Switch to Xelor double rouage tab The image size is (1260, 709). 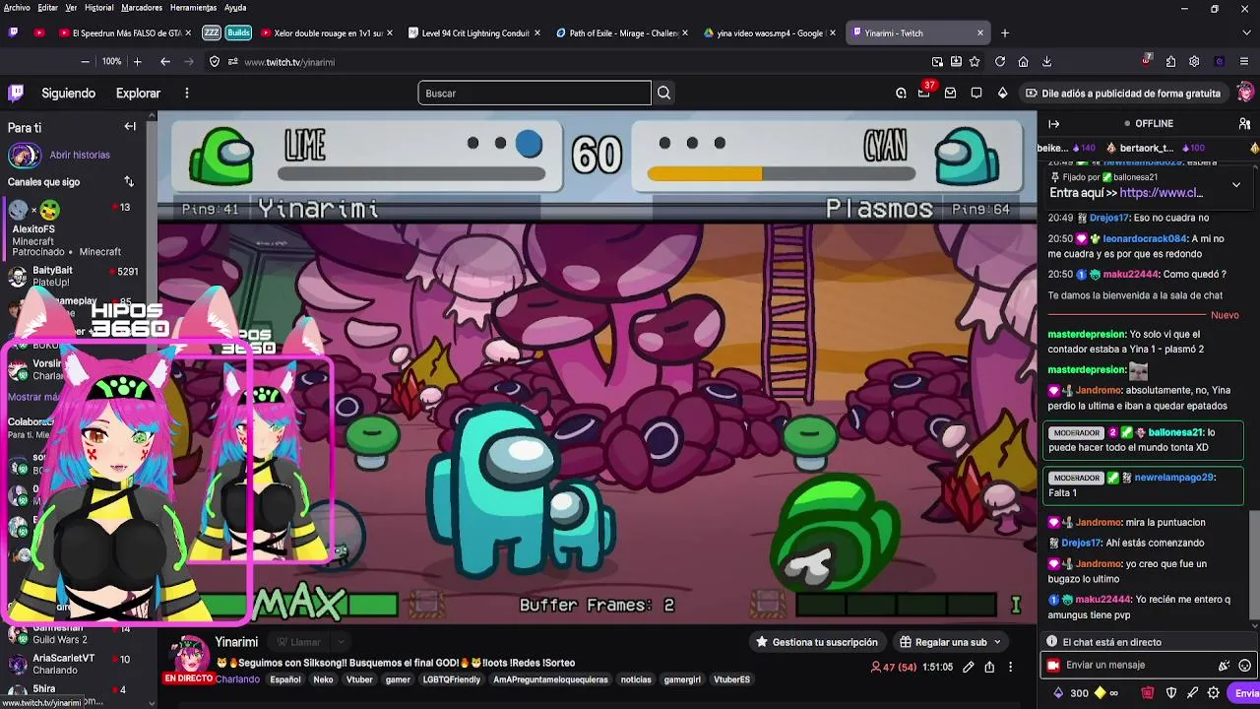click(x=327, y=32)
